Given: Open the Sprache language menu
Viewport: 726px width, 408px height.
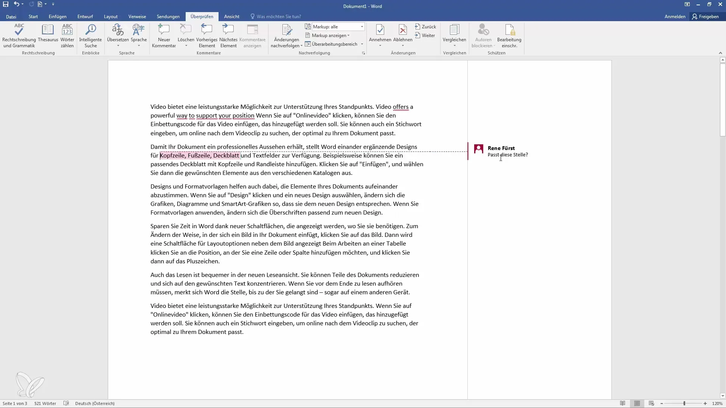Looking at the screenshot, I should (139, 36).
